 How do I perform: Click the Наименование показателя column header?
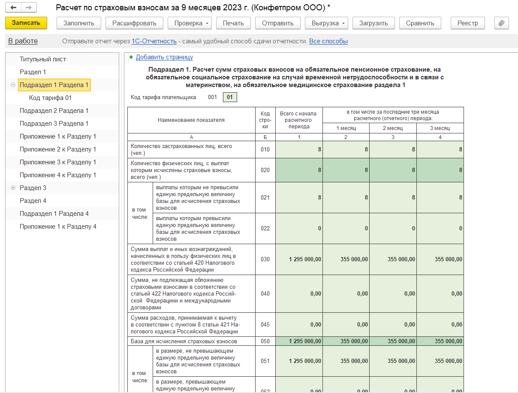tap(191, 120)
